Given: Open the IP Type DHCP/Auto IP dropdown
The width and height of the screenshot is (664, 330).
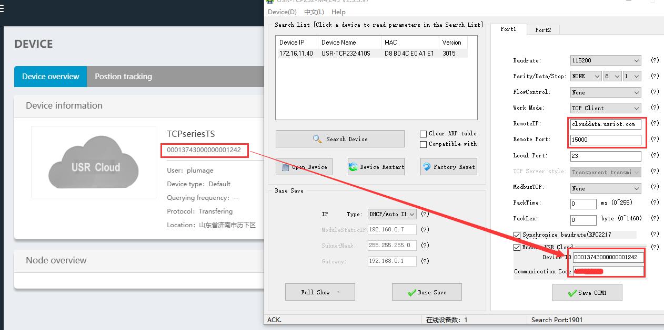Looking at the screenshot, I should (x=392, y=214).
